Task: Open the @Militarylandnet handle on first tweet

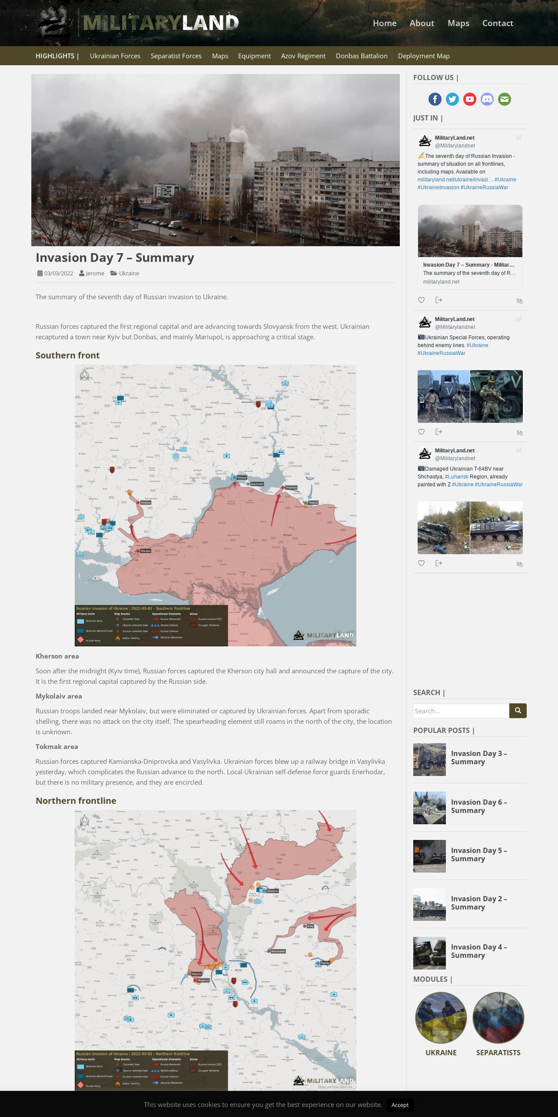Action: (455, 146)
